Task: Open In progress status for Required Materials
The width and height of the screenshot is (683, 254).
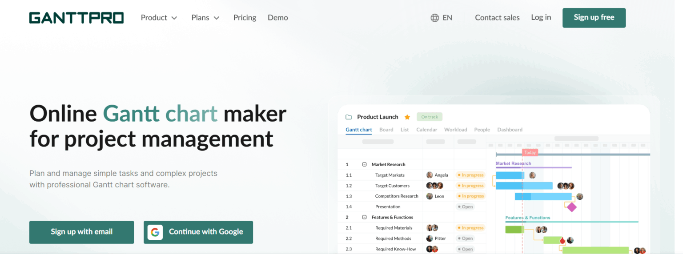Action: pyautogui.click(x=470, y=228)
